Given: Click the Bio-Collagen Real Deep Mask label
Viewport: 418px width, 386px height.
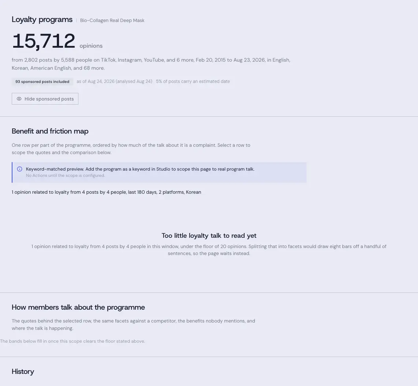Looking at the screenshot, I should coord(112,21).
